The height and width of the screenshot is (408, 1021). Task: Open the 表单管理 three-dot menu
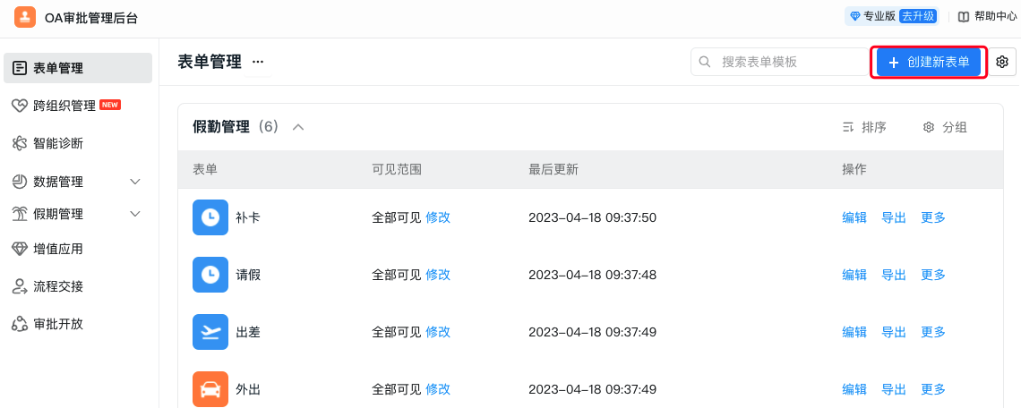(x=258, y=62)
